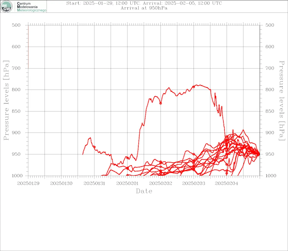This screenshot has width=288, height=251.
Task: Click the 'Arrival at 950hPa' subtitle
Action: click(144, 8)
